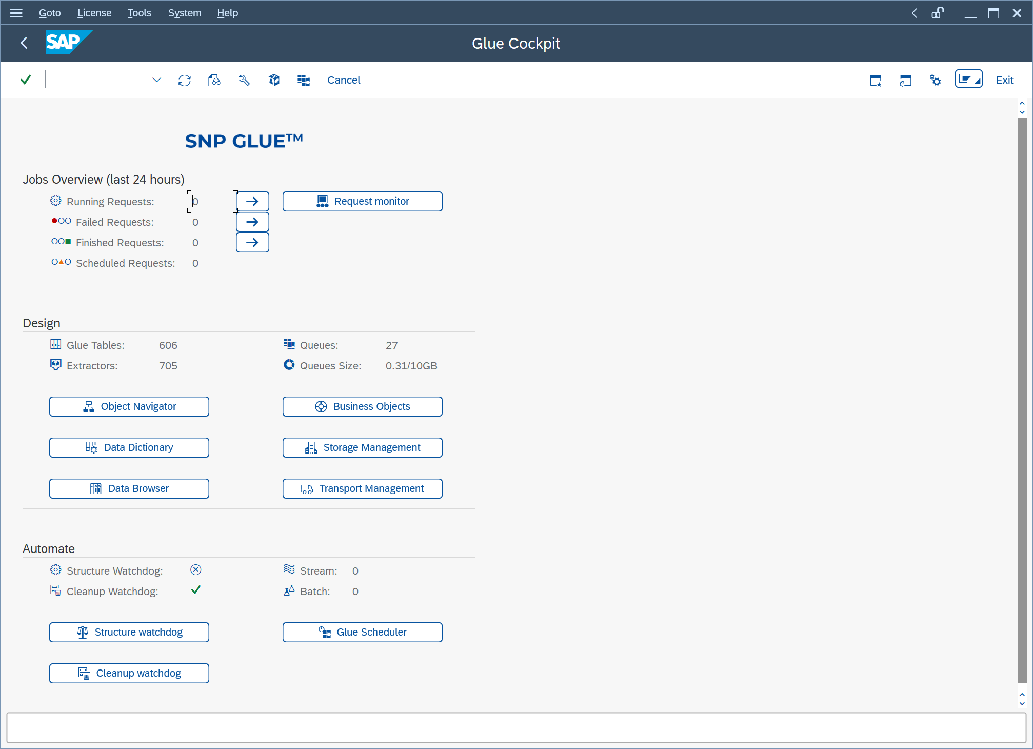Click arrow button for Running Requests
1033x749 pixels.
click(252, 201)
